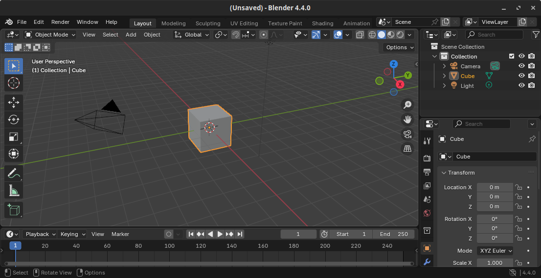This screenshot has width=541, height=278.
Task: Open the Render menu
Action: (x=60, y=22)
